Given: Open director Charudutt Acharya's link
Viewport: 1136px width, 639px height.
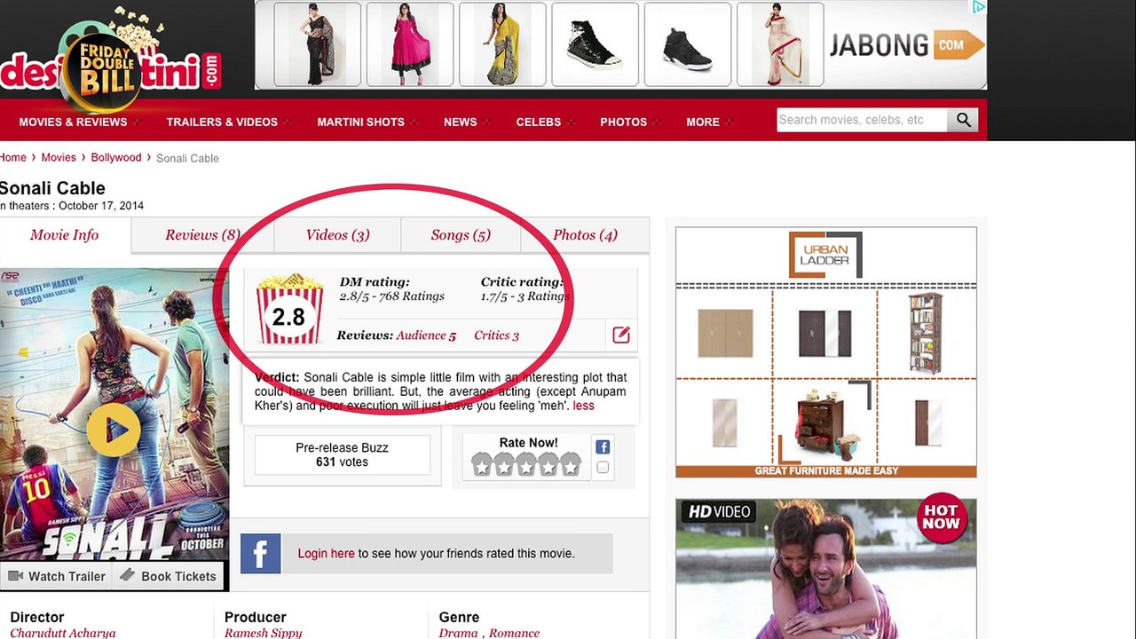Looking at the screenshot, I should tap(63, 633).
